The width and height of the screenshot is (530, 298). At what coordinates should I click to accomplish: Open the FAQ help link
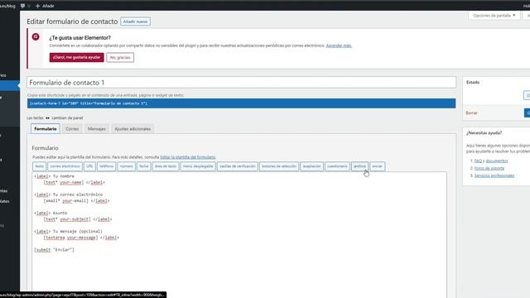coord(478,161)
